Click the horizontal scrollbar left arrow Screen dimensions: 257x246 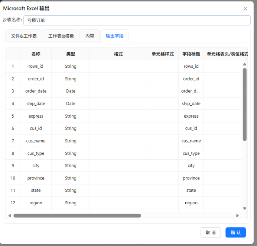10,215
